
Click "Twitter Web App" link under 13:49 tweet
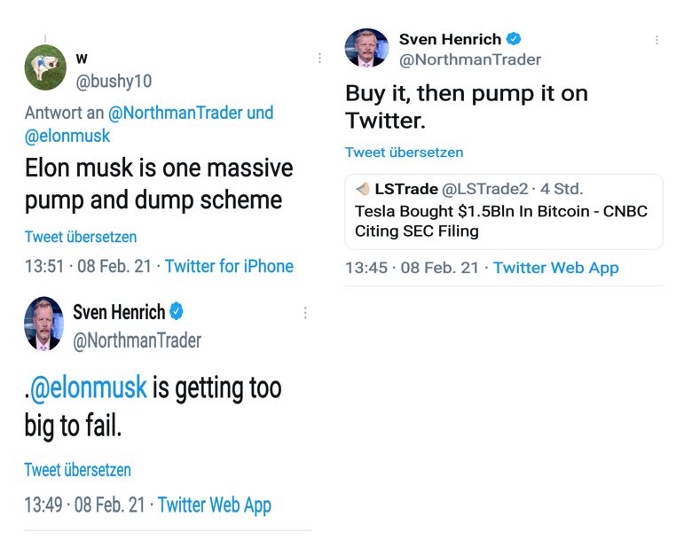[x=215, y=505]
